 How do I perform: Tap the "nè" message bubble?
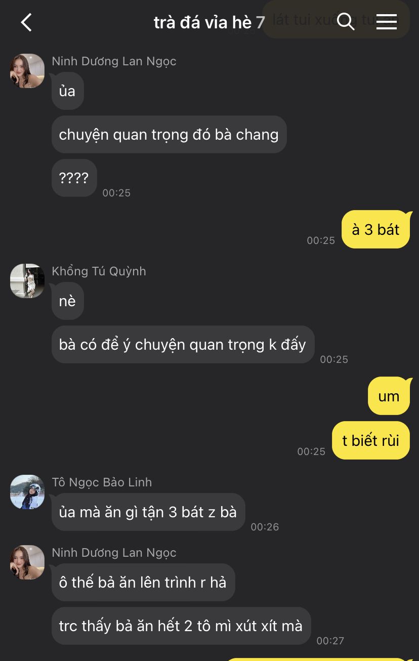[67, 301]
